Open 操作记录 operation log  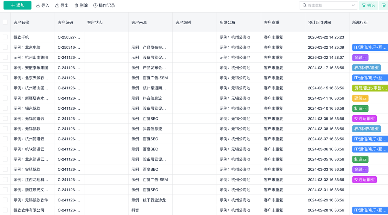[x=104, y=5]
